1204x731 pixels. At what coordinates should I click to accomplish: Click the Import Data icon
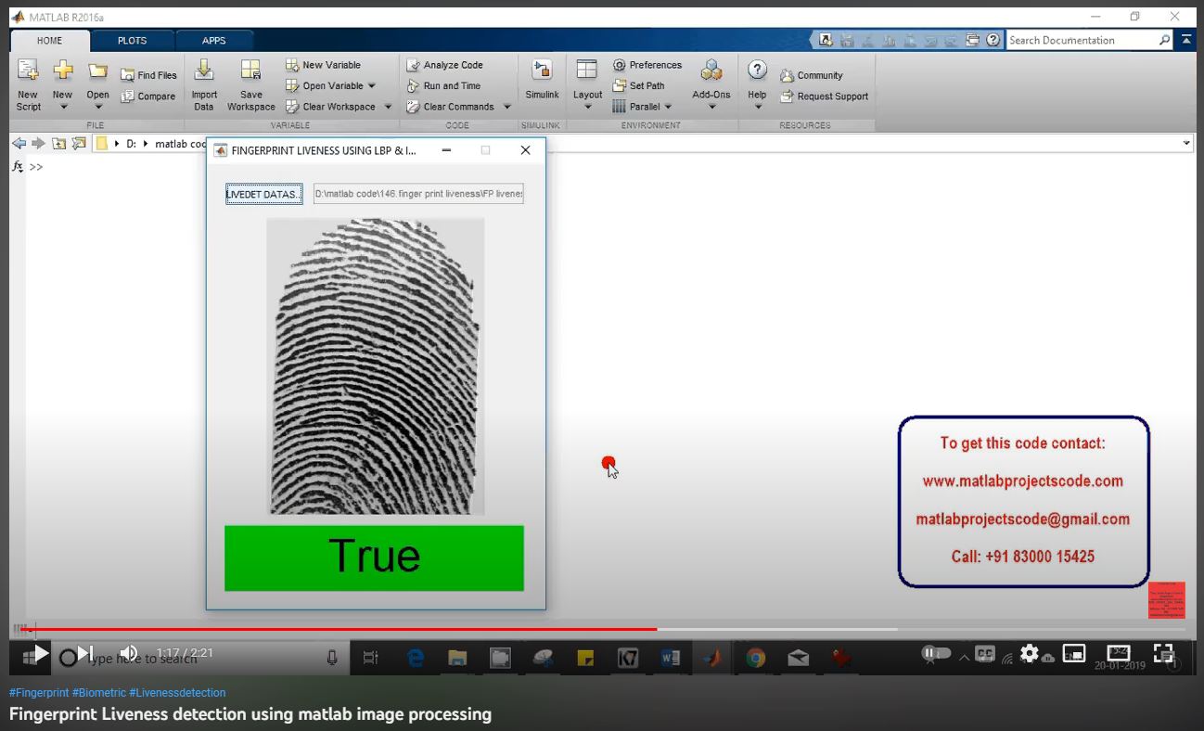pyautogui.click(x=204, y=71)
